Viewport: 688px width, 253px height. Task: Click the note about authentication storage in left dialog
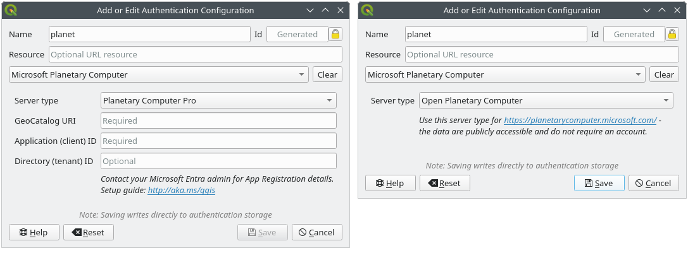(175, 215)
